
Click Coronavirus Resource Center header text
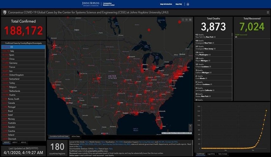coord(109,4)
